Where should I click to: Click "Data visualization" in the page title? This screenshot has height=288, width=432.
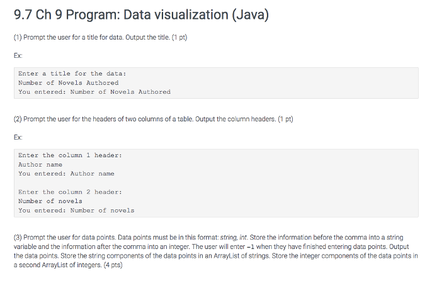(172, 14)
